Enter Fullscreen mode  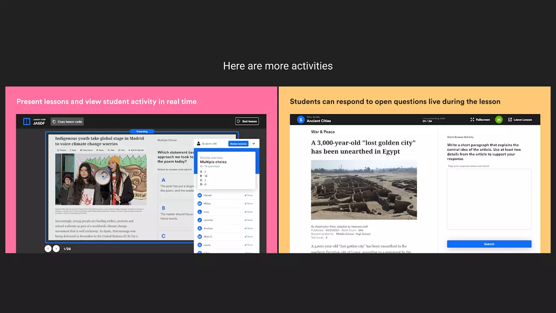[x=480, y=120]
